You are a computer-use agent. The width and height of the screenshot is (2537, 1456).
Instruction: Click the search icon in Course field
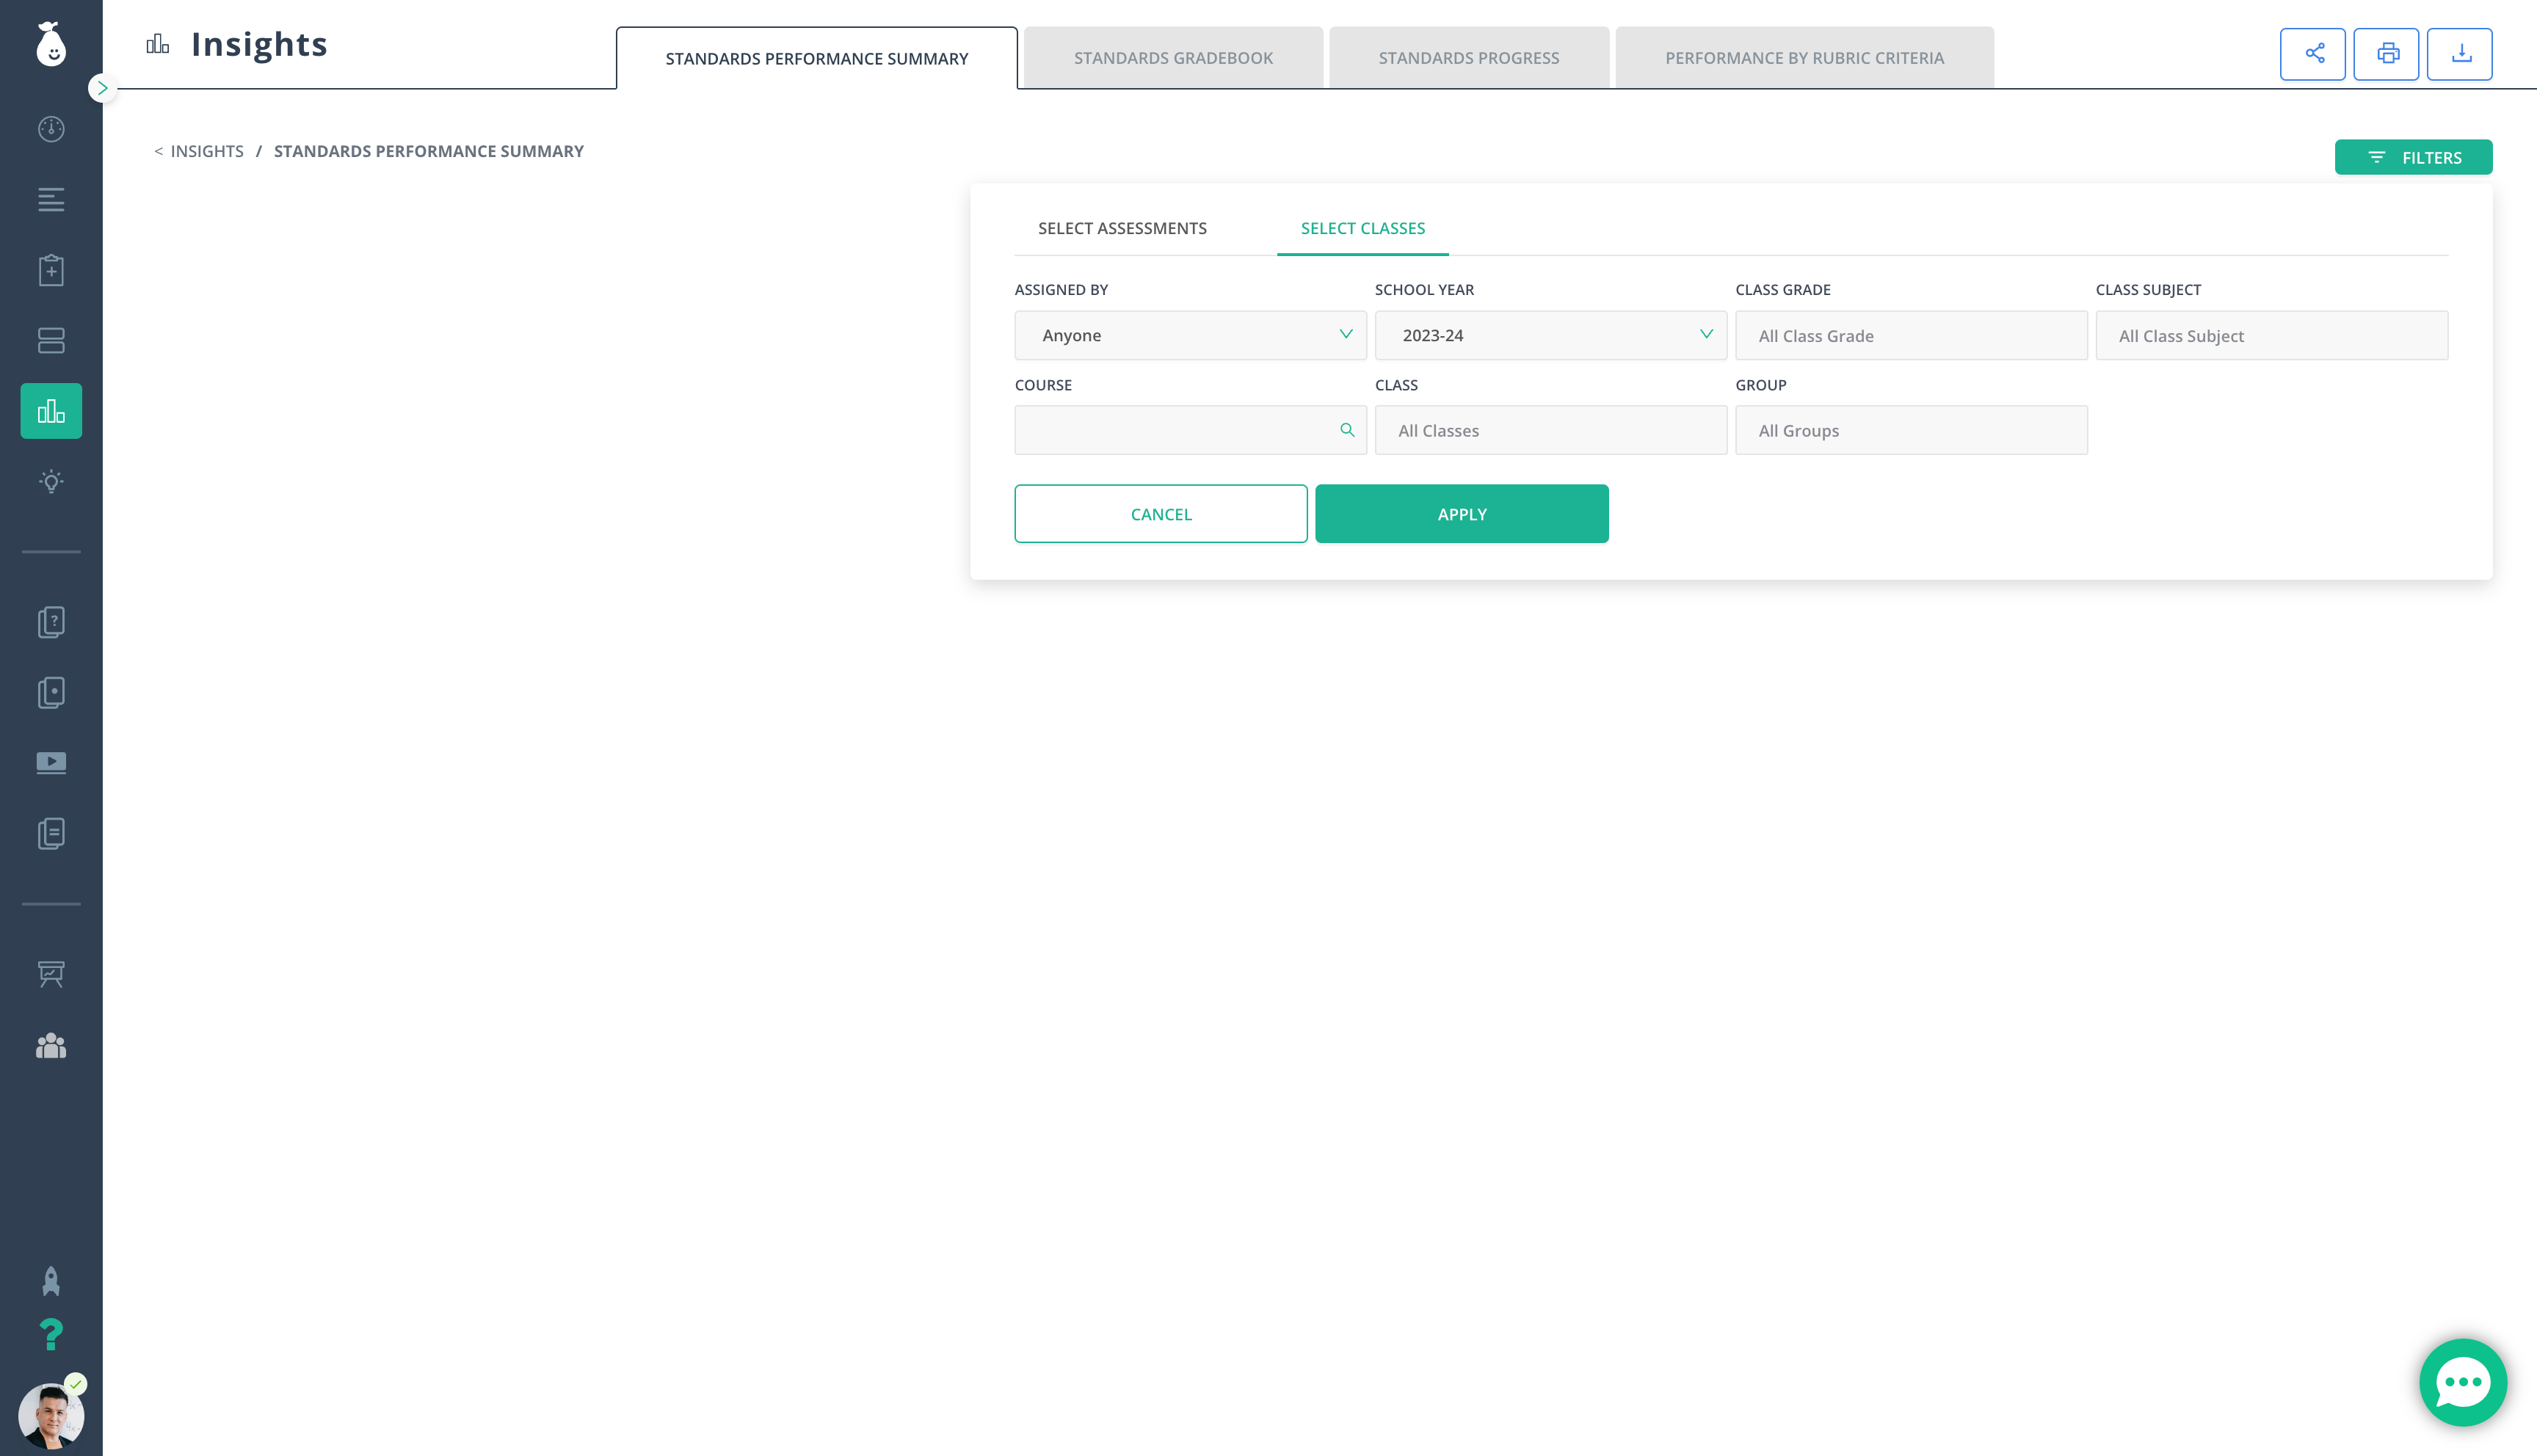[x=1347, y=430]
